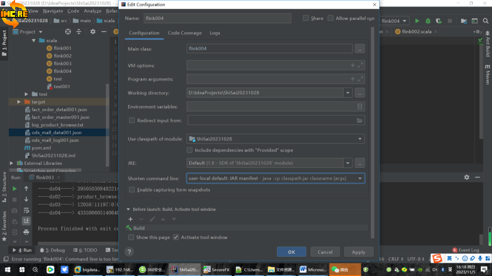
Task: Expand the VM options field editor
Action: coord(360,66)
